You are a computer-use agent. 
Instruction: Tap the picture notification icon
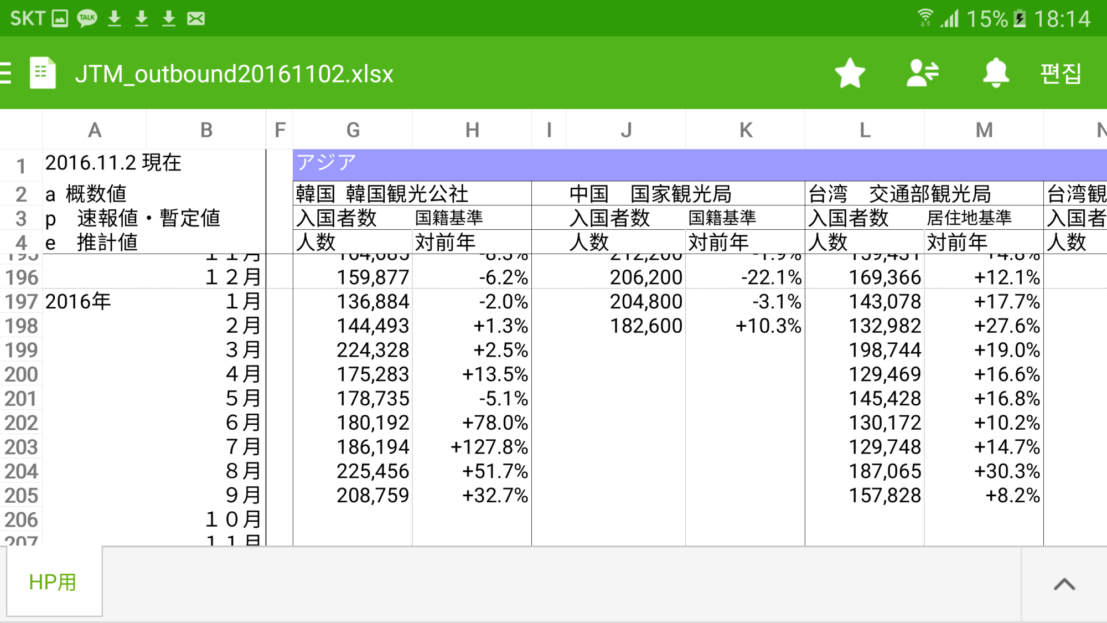60,18
